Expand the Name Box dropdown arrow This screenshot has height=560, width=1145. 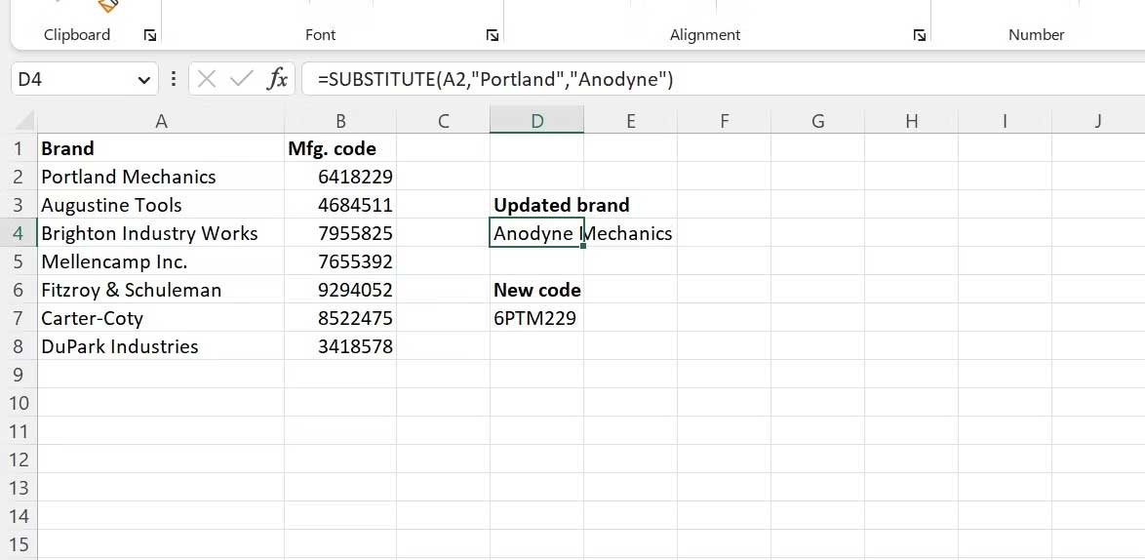point(143,80)
